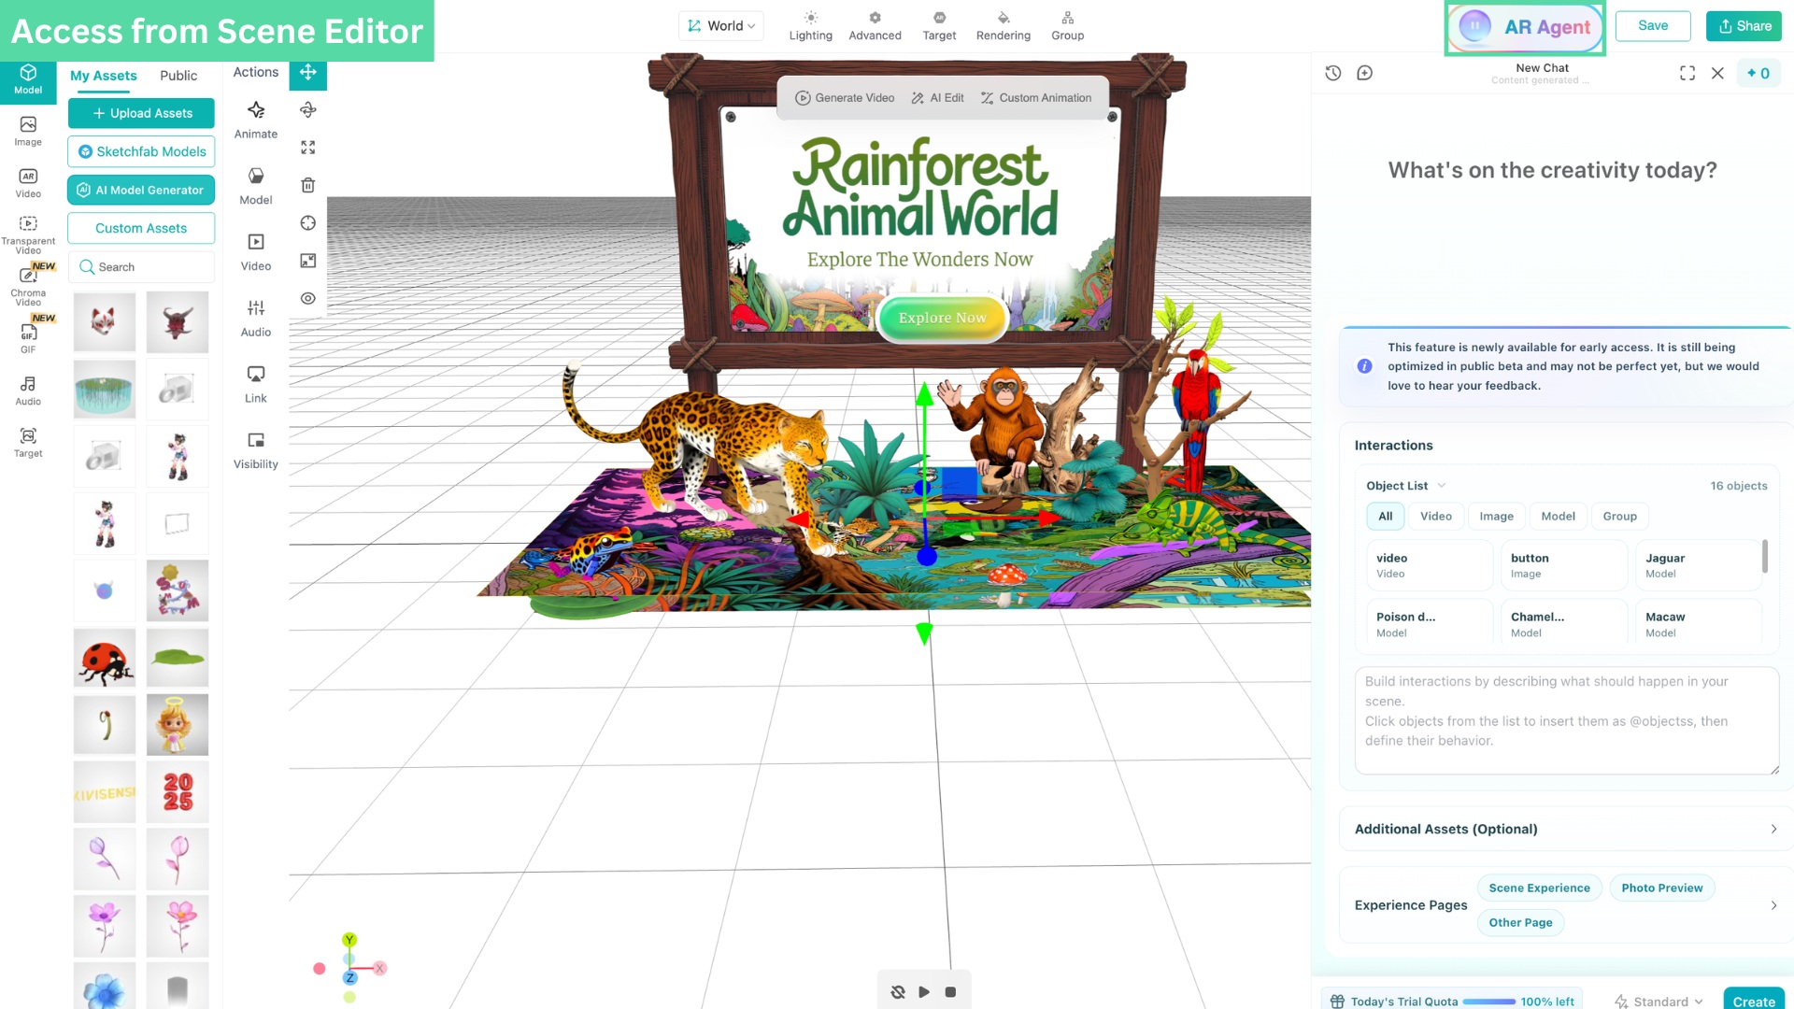Open the AI Model Generator
This screenshot has width=1794, height=1009.
pos(141,190)
